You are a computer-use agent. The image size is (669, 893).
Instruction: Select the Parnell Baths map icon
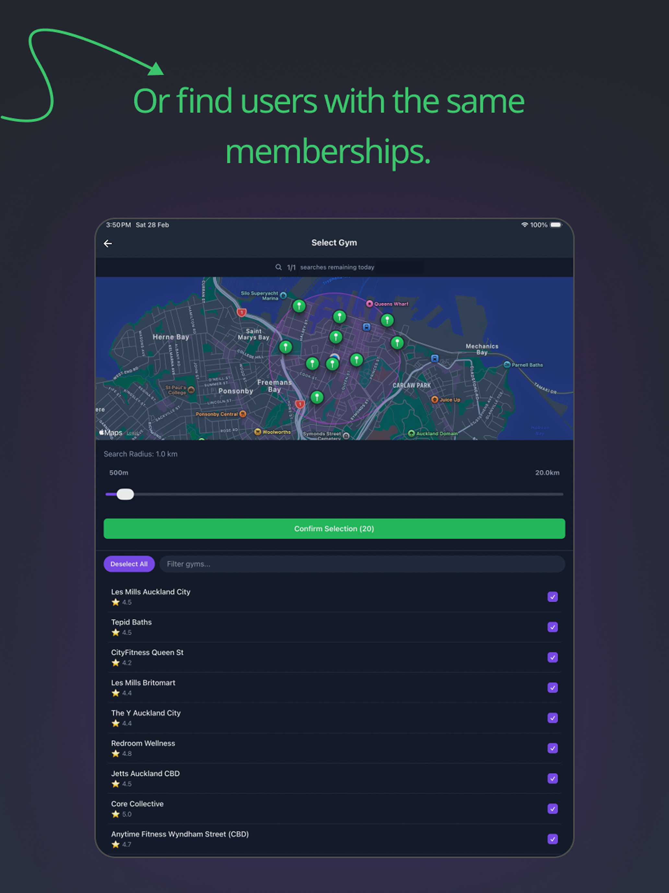(x=507, y=365)
